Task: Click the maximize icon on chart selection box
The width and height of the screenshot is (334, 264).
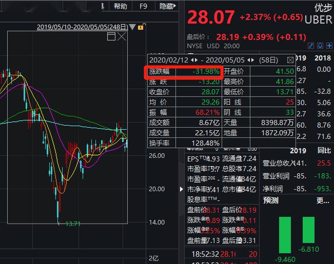Action: [111, 36]
